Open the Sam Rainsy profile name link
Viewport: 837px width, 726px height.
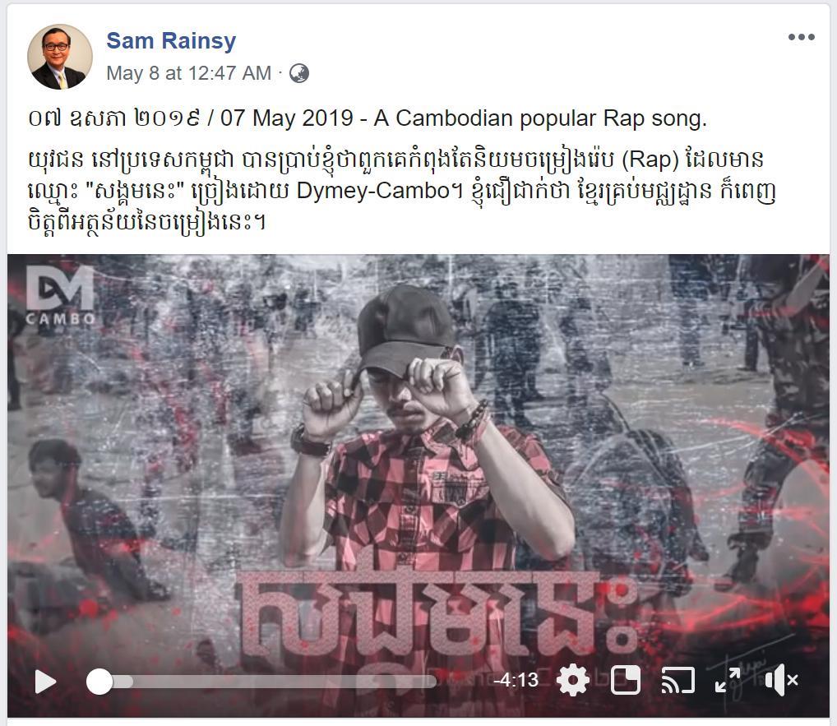tap(171, 40)
